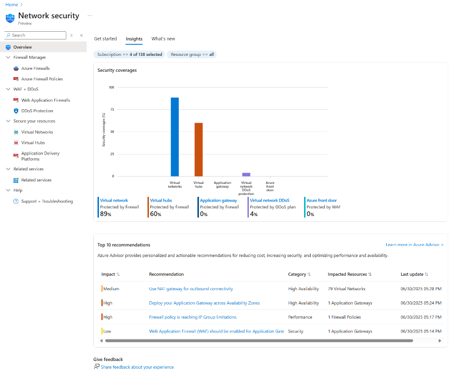This screenshot has width=453, height=373.
Task: Clear the sidebar search with the X icon
Action: coord(72,35)
